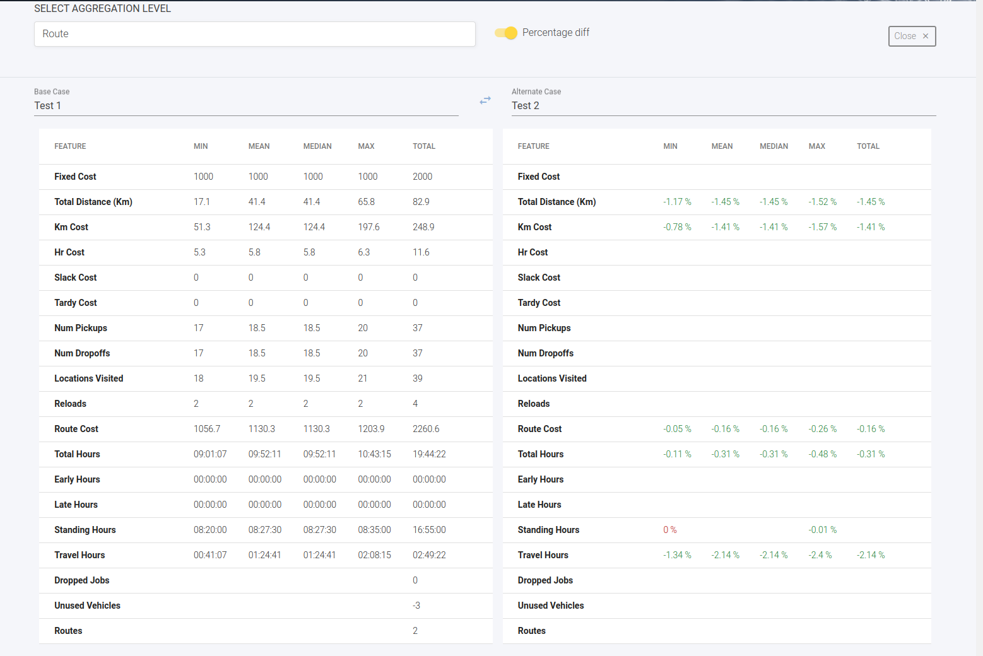The image size is (983, 656).
Task: Open the Route aggregation level dropdown
Action: tap(254, 34)
